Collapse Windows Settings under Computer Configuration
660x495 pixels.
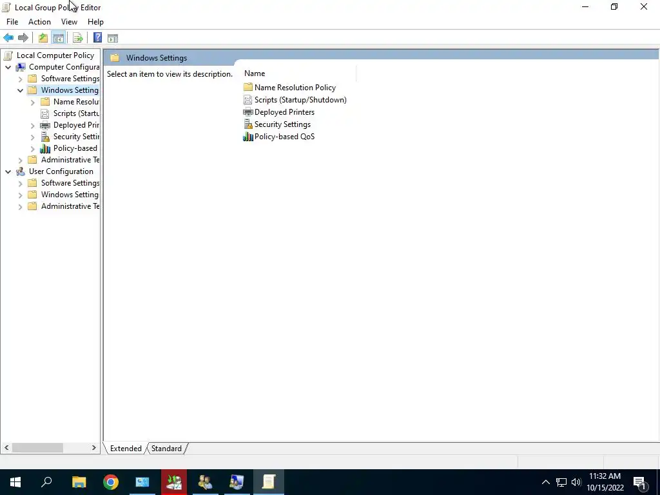tap(20, 90)
